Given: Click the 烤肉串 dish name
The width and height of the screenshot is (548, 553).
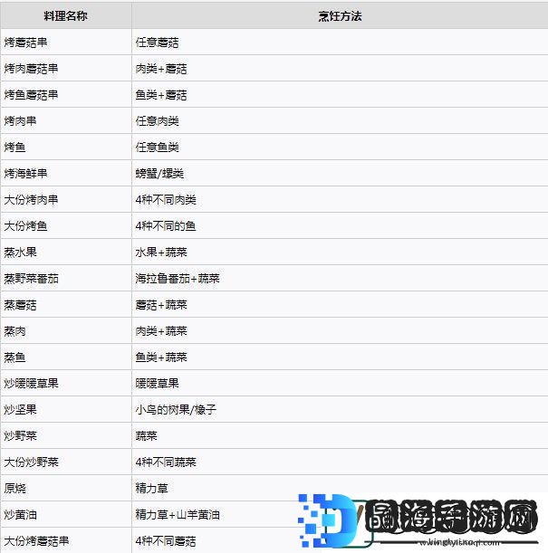Looking at the screenshot, I should (x=20, y=121).
